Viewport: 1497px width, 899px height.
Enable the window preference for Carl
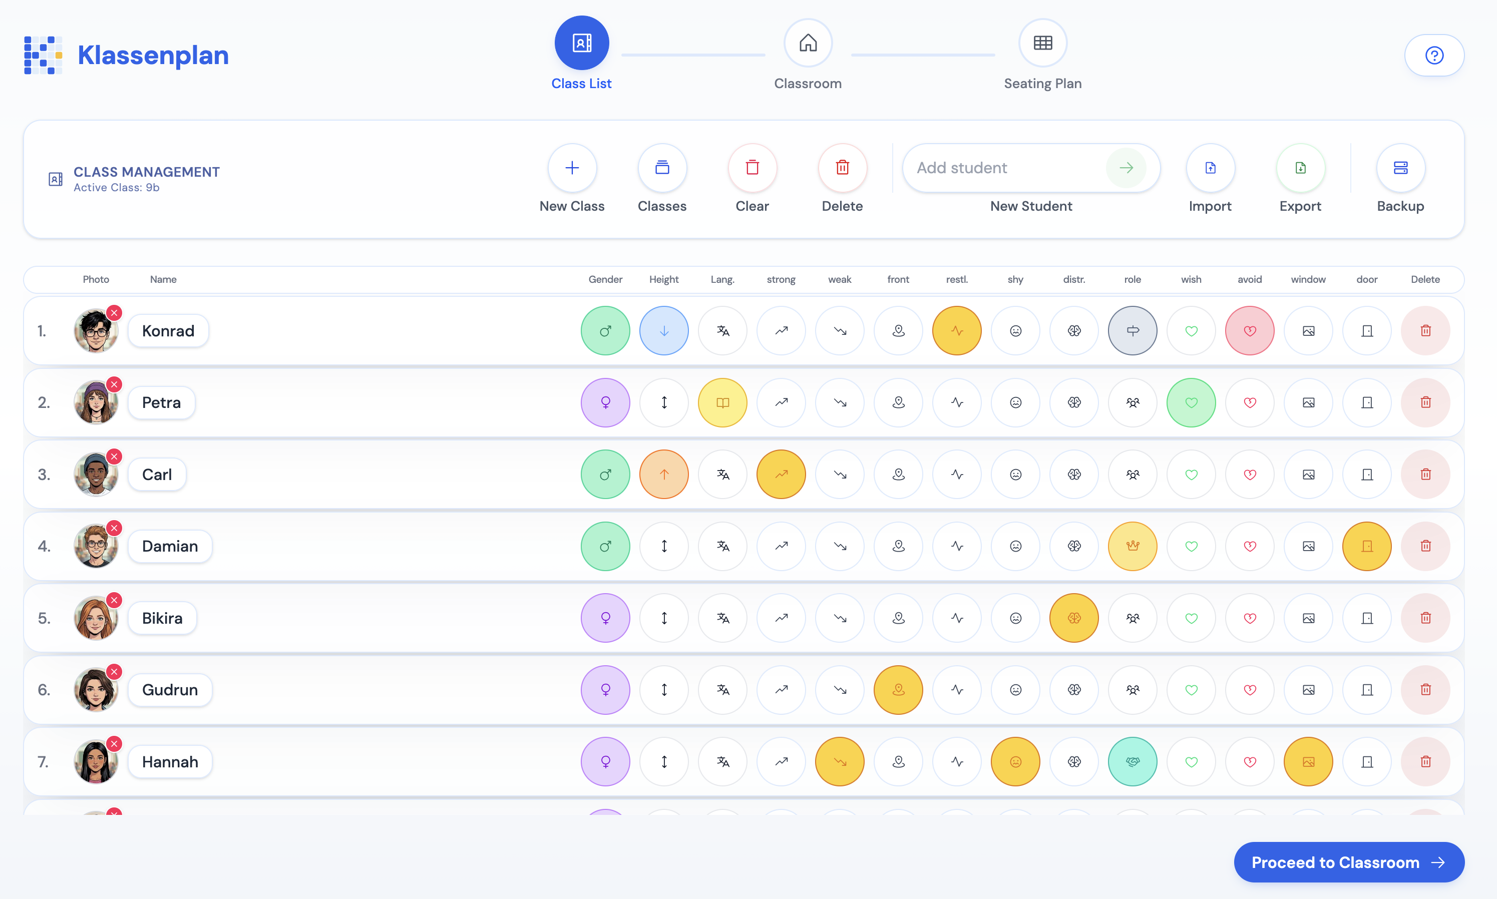1308,475
